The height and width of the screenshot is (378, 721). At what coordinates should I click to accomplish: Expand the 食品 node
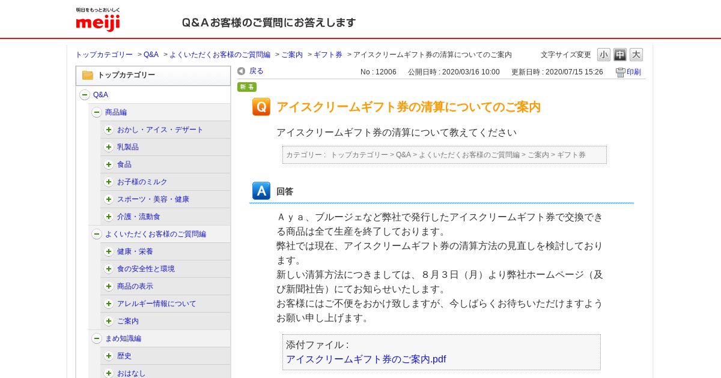click(109, 164)
